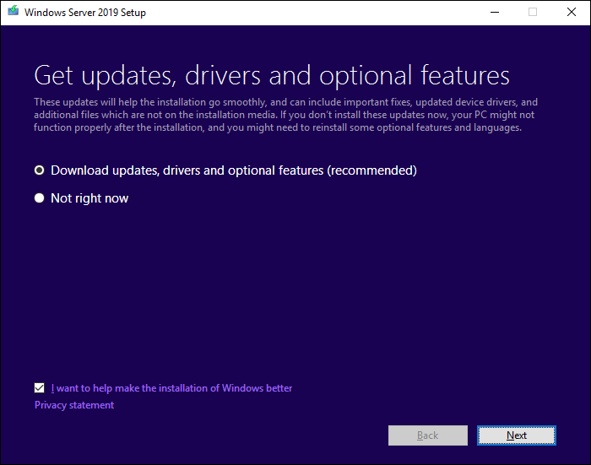Click the paragraph line starting 'additional files which'
The width and height of the screenshot is (591, 465).
click(x=284, y=115)
